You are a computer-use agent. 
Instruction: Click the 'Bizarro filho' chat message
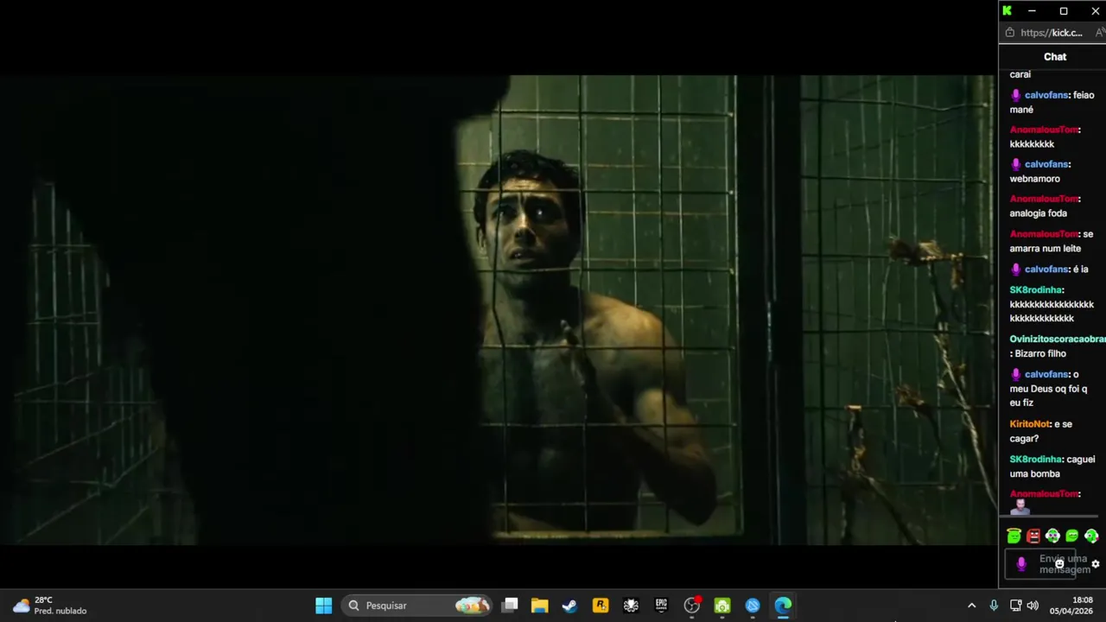pos(1041,353)
